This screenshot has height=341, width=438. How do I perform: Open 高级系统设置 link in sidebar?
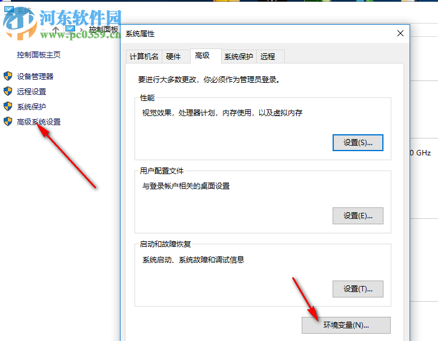[x=39, y=122]
